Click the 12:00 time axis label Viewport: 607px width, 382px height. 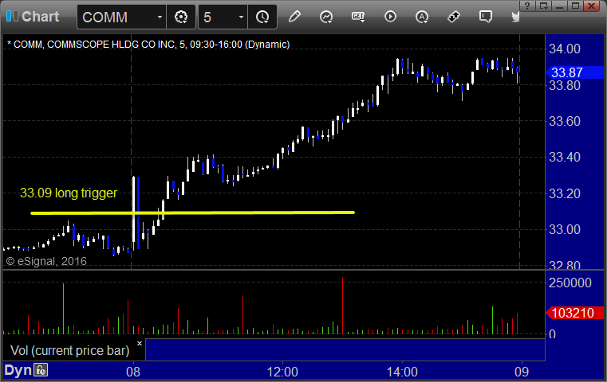(282, 372)
